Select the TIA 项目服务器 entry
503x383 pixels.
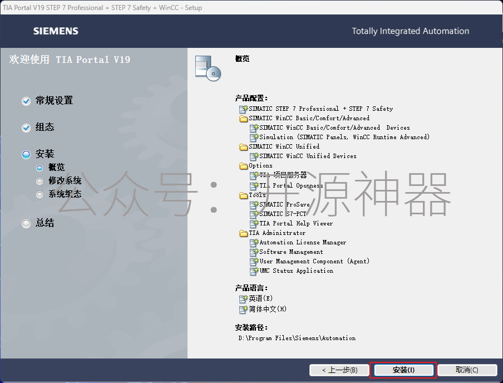pyautogui.click(x=283, y=175)
